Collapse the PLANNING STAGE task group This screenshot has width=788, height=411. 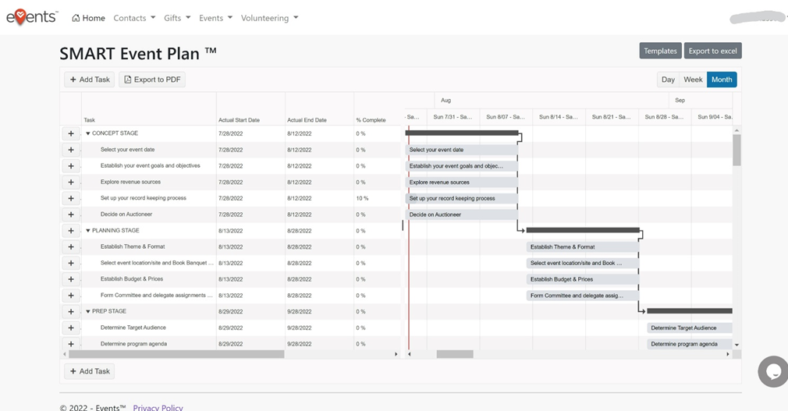pyautogui.click(x=88, y=231)
